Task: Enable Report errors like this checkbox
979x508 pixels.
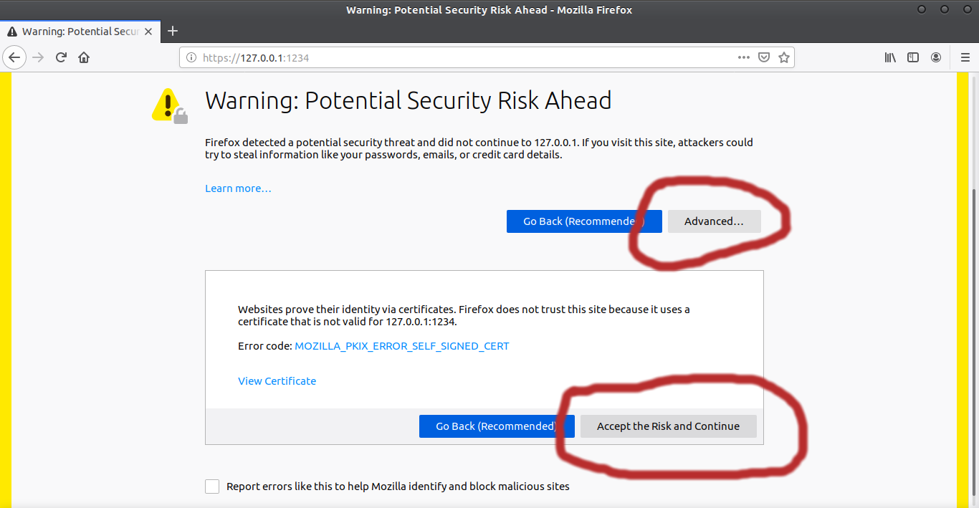Action: pyautogui.click(x=212, y=487)
